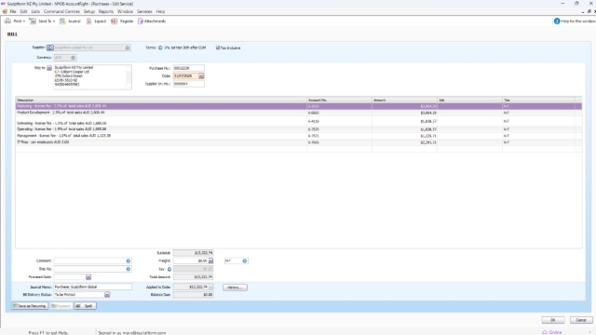Image resolution: width=596 pixels, height=335 pixels.
Task: Click the Supplier zoom arrow icon
Action: 50,47
